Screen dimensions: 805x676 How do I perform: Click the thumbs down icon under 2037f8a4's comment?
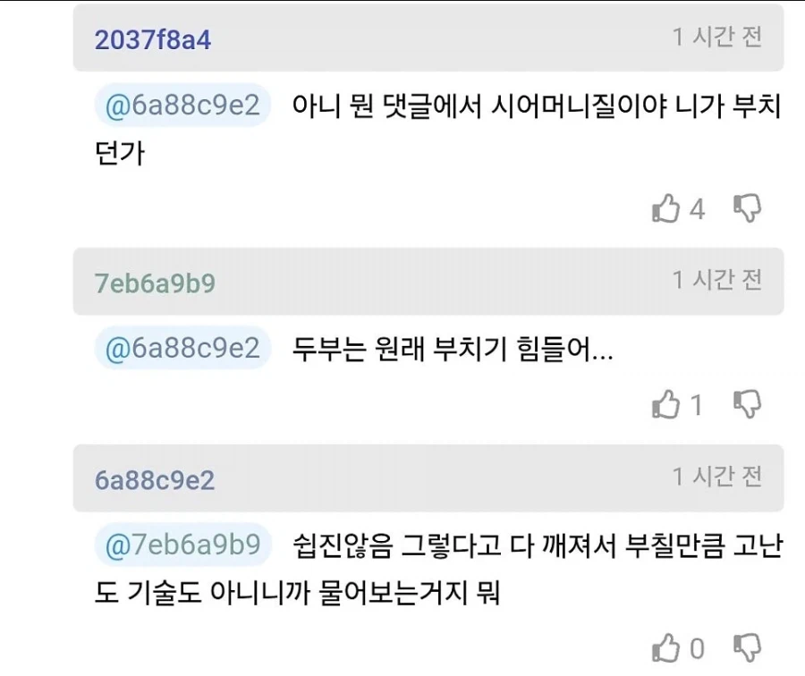click(748, 207)
